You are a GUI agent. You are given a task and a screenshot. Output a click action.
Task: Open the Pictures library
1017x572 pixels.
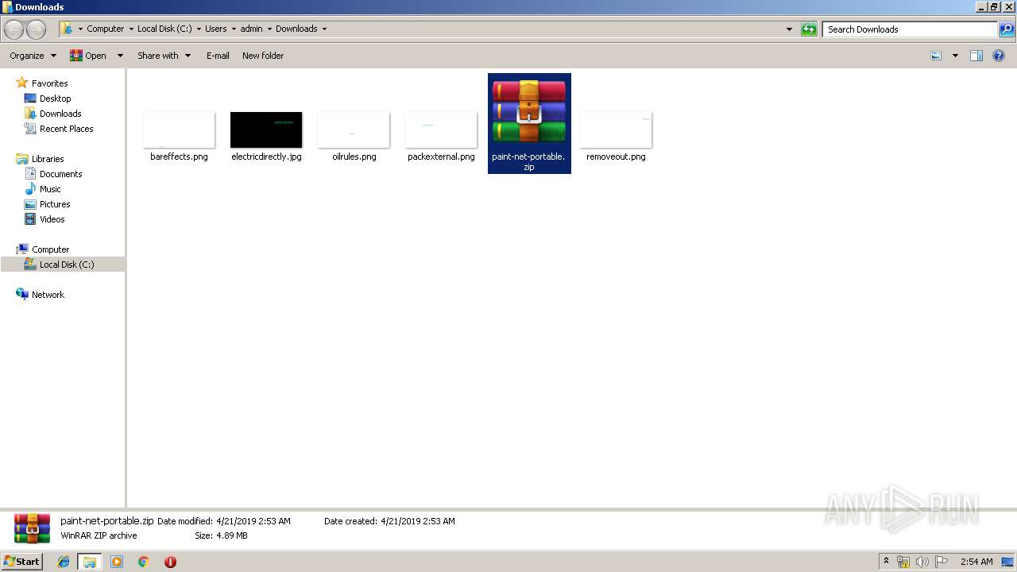click(x=55, y=204)
